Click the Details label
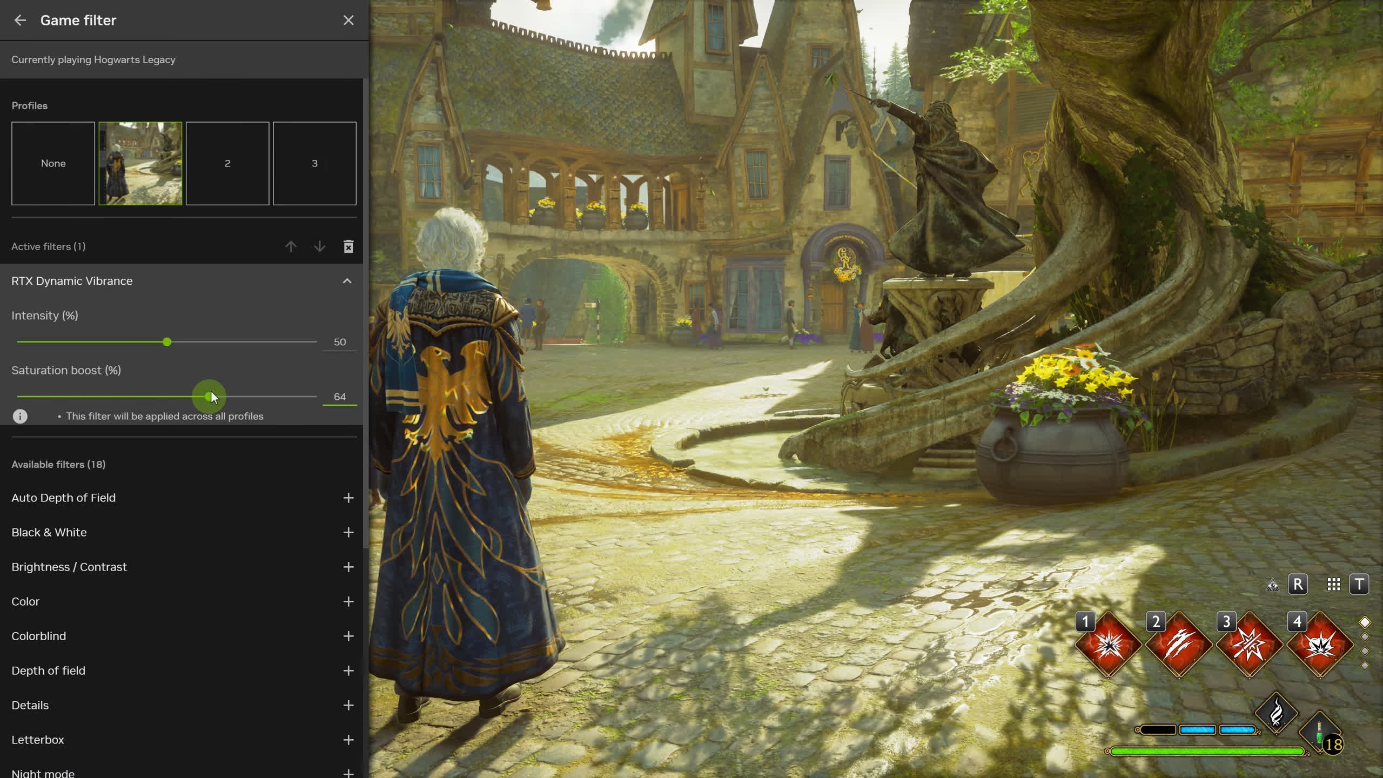This screenshot has height=778, width=1383. point(30,705)
